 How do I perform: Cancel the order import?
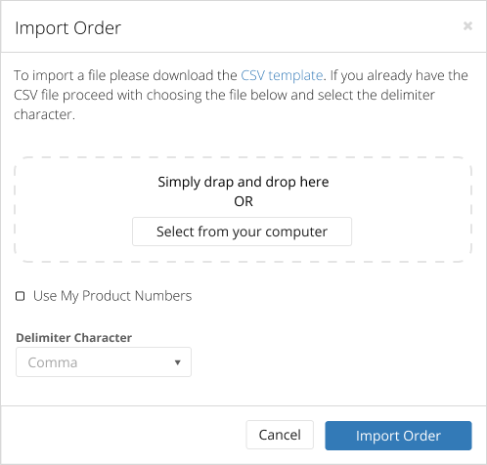280,435
